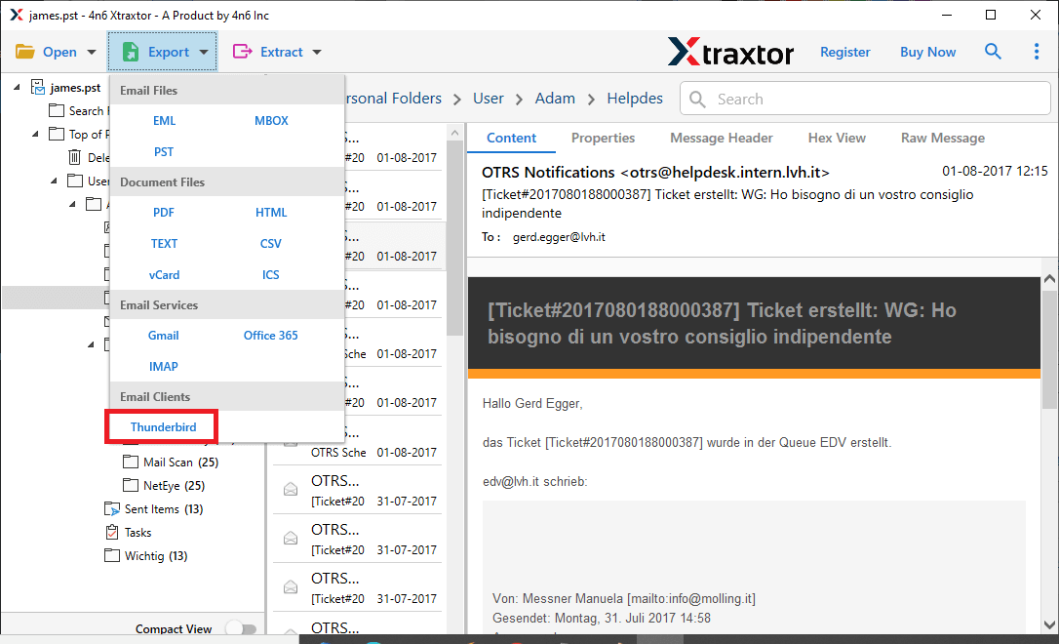Click the Xtraxtor logo
1059x644 pixels.
(x=730, y=52)
